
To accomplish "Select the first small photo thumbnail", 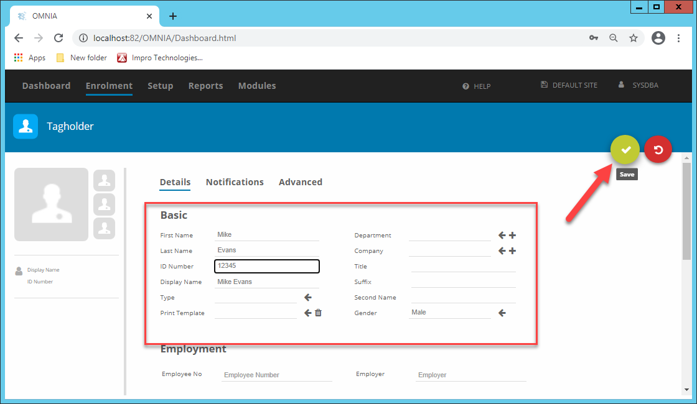I will point(105,180).
